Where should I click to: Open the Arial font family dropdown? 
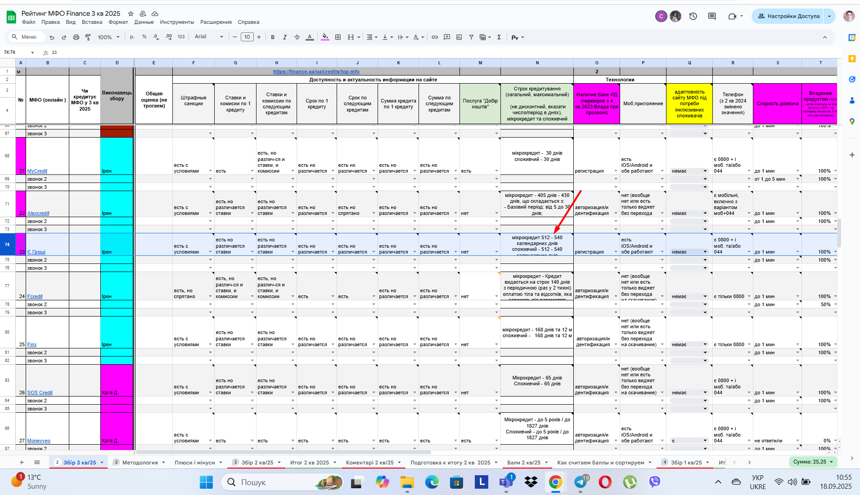coord(209,37)
